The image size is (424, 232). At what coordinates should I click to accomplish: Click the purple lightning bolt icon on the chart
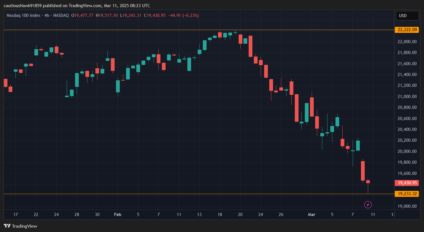tap(368, 205)
